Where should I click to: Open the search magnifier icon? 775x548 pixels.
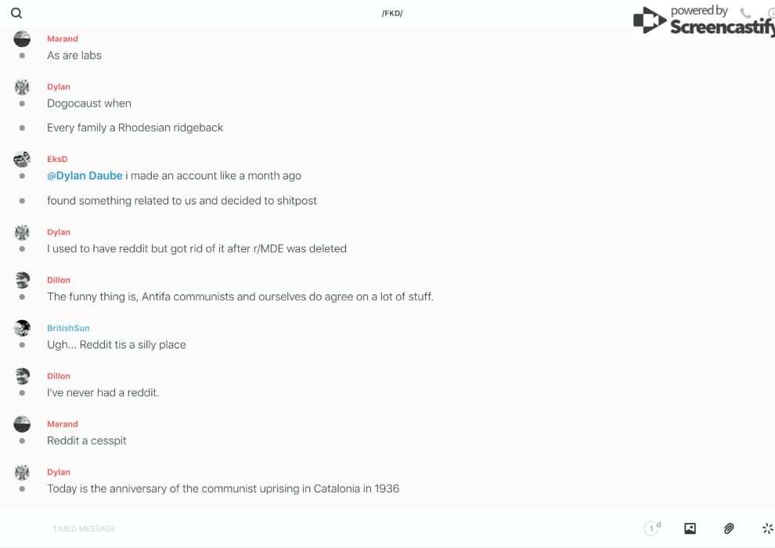(x=16, y=13)
